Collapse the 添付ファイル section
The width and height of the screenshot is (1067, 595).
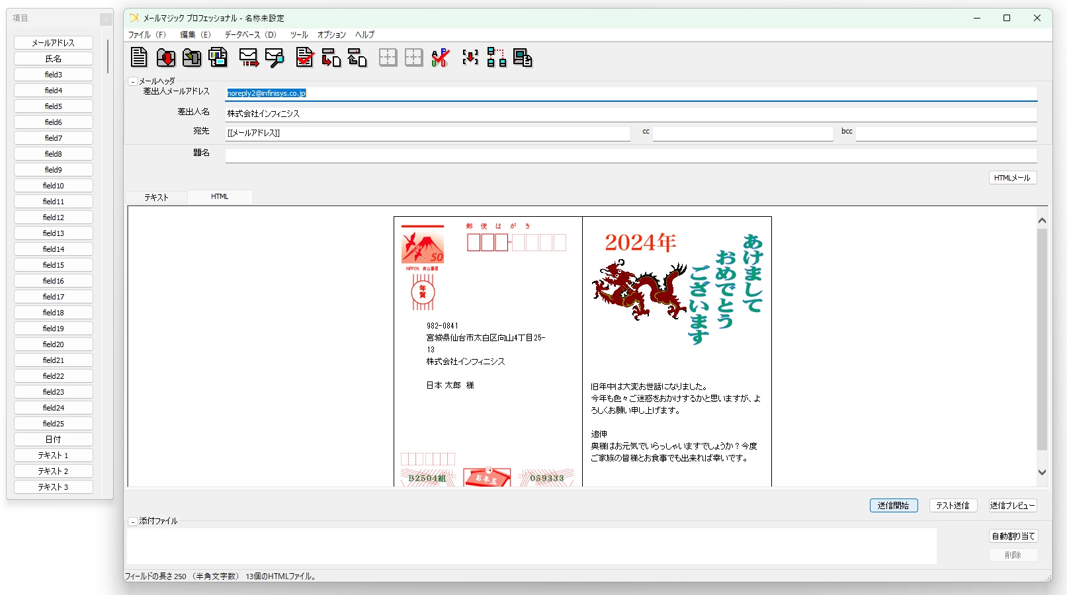pyautogui.click(x=133, y=522)
